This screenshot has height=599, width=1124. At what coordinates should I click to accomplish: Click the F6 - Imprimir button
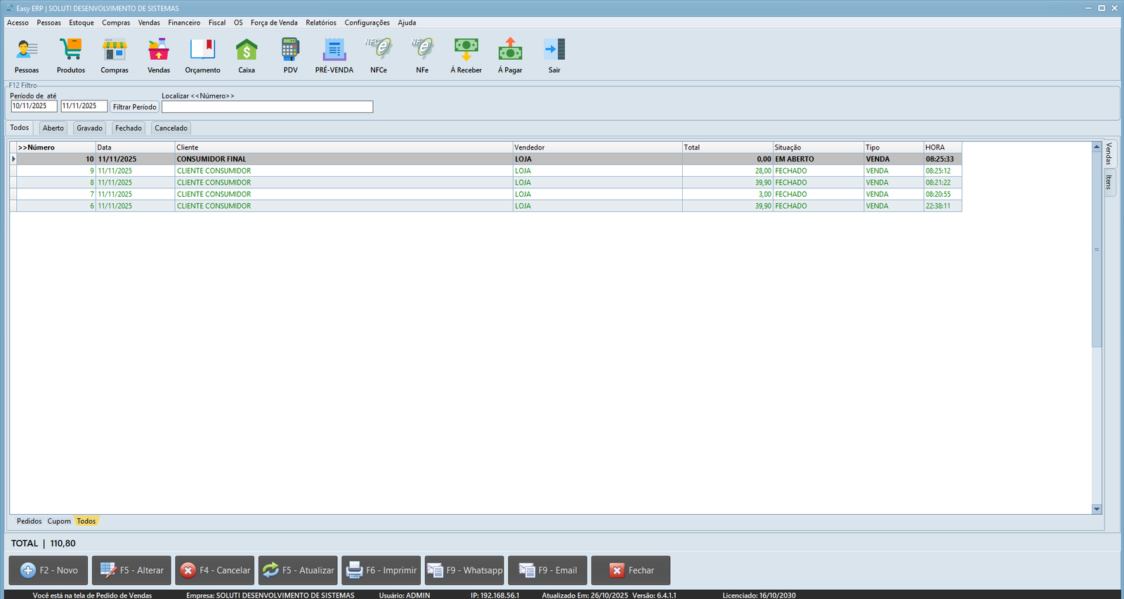click(x=381, y=570)
